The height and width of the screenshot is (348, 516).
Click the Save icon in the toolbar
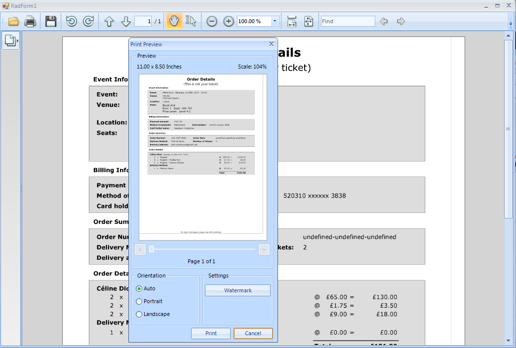(x=51, y=21)
